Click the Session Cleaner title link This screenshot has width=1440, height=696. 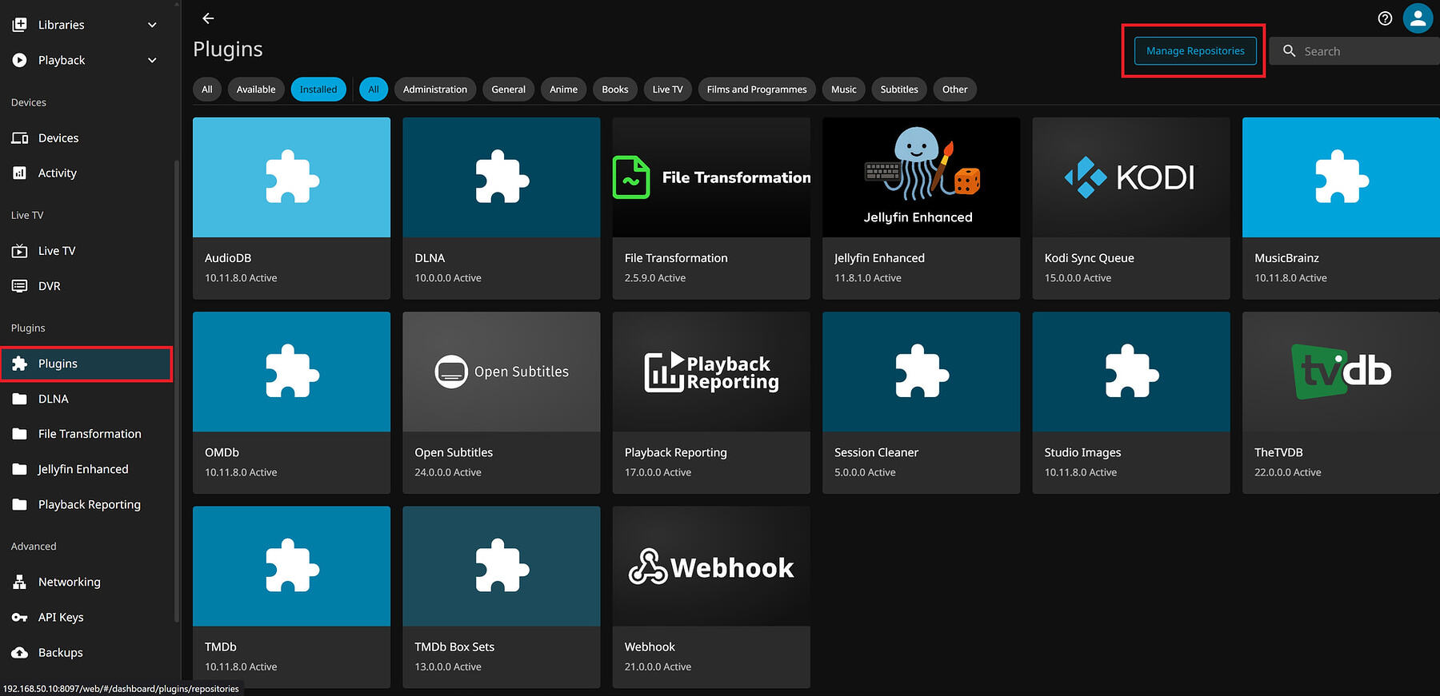876,452
